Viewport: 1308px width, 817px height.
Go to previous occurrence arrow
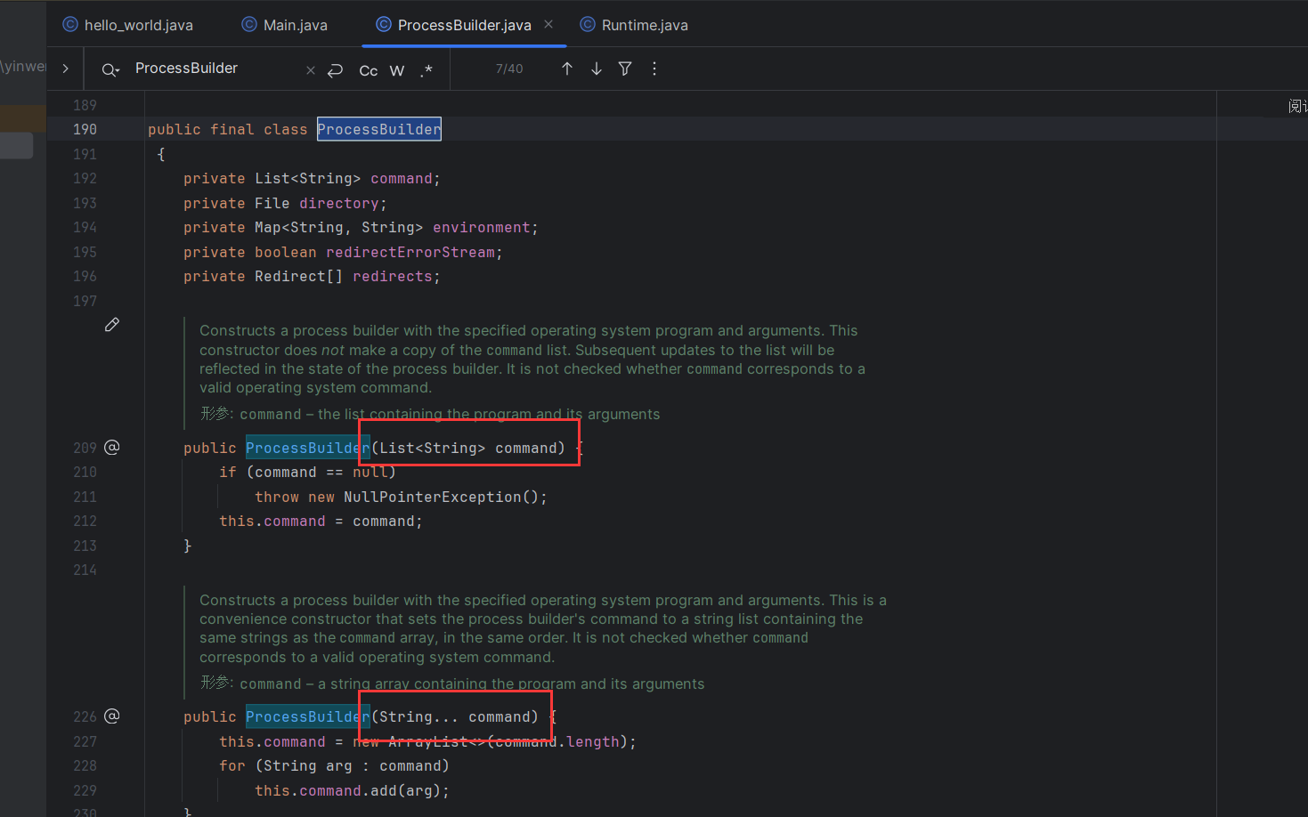(x=567, y=69)
